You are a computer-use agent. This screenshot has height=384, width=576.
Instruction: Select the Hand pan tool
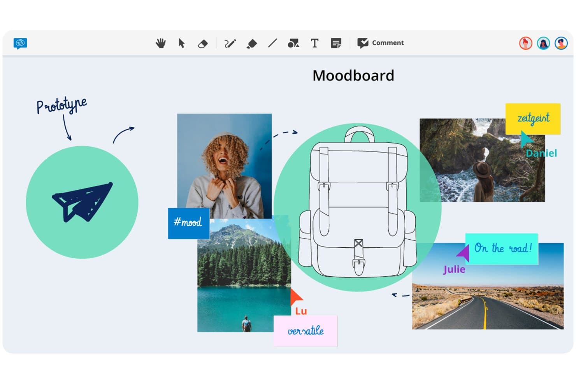point(161,43)
